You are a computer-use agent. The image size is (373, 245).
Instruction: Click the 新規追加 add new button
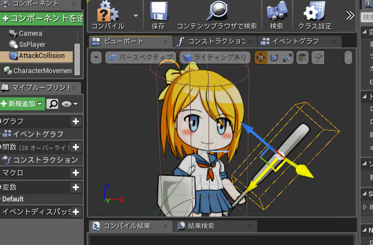point(22,104)
